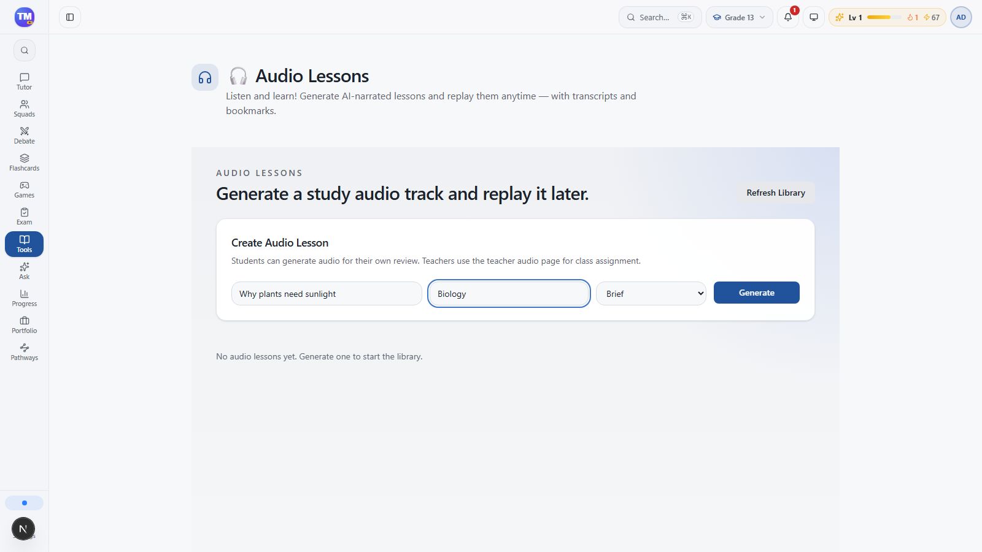Image resolution: width=982 pixels, height=552 pixels.
Task: View the Progress charts page
Action: pos(25,298)
